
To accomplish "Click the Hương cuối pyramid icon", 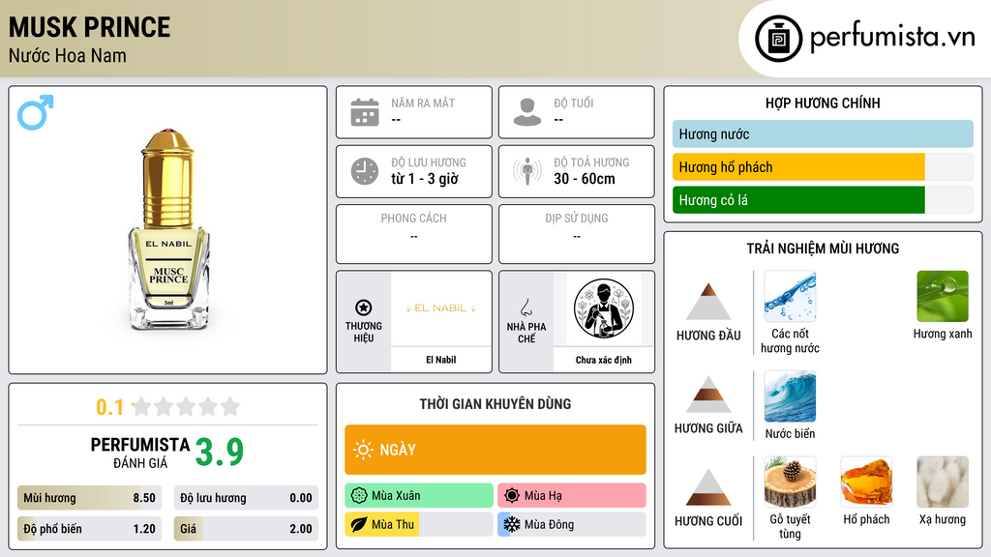I will [x=708, y=487].
